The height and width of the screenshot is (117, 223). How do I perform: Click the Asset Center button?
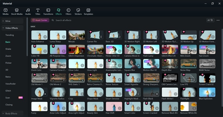coord(40,20)
